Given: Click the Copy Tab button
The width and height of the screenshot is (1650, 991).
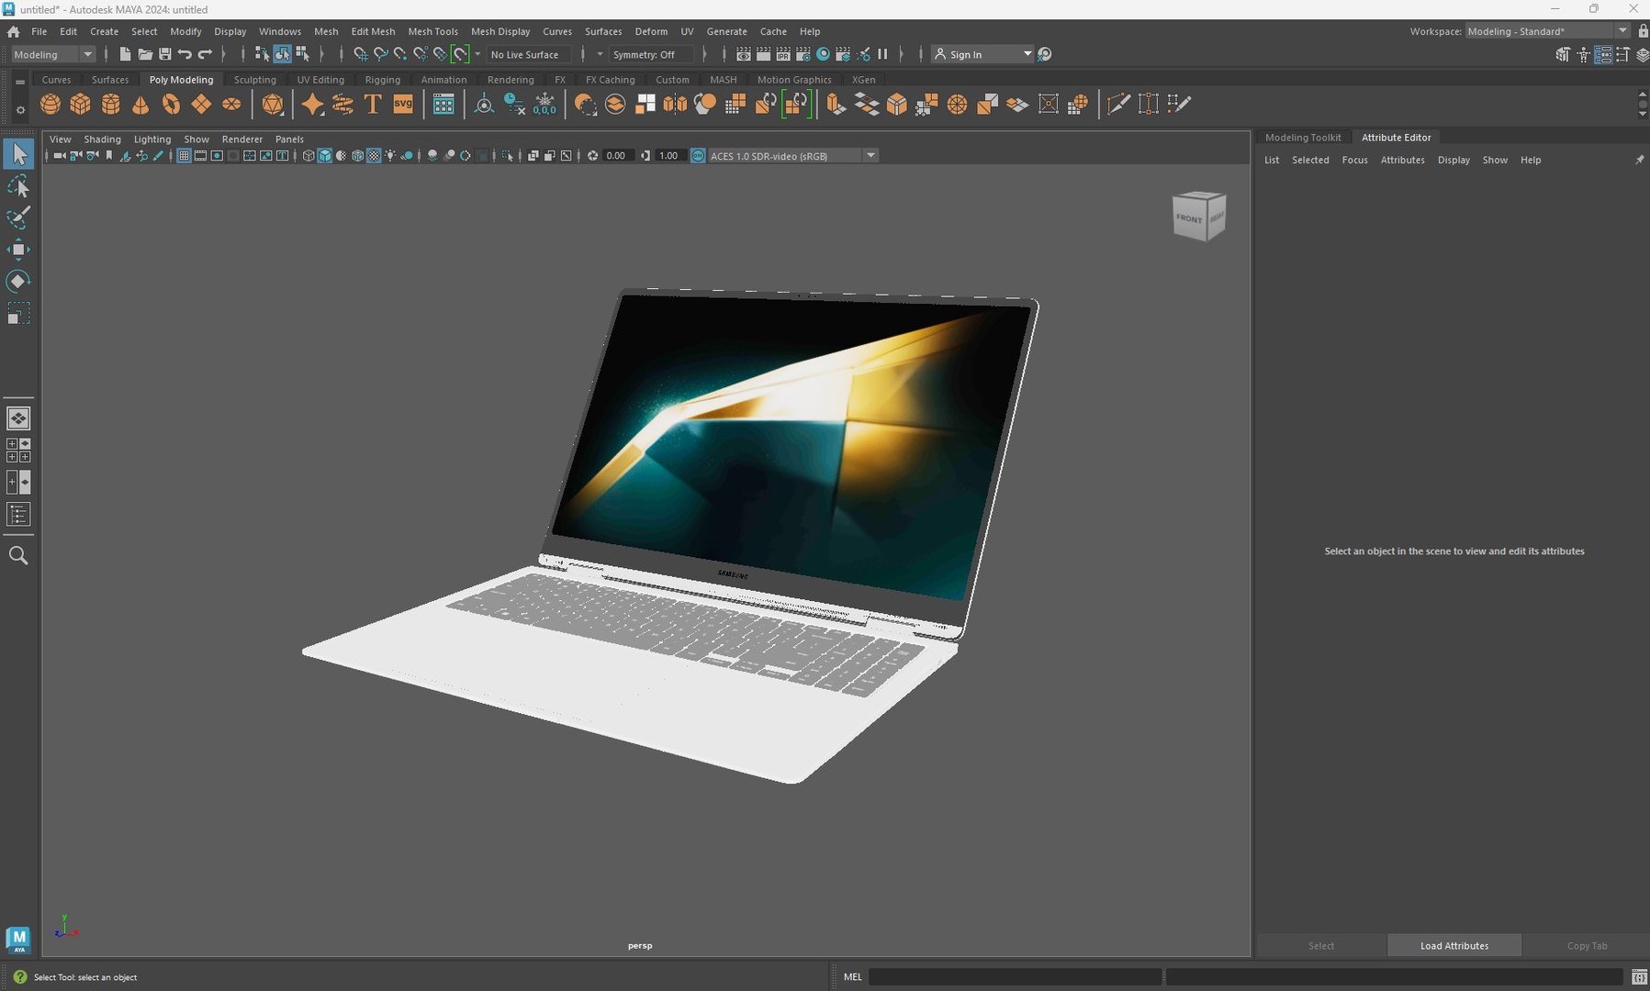Looking at the screenshot, I should 1587,946.
